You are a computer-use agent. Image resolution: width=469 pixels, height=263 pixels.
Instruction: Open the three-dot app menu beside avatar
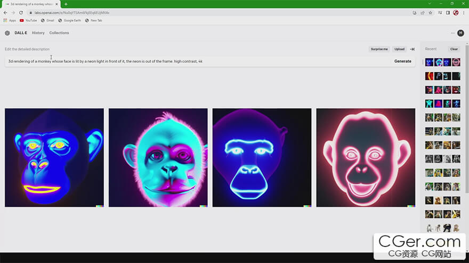click(x=452, y=33)
